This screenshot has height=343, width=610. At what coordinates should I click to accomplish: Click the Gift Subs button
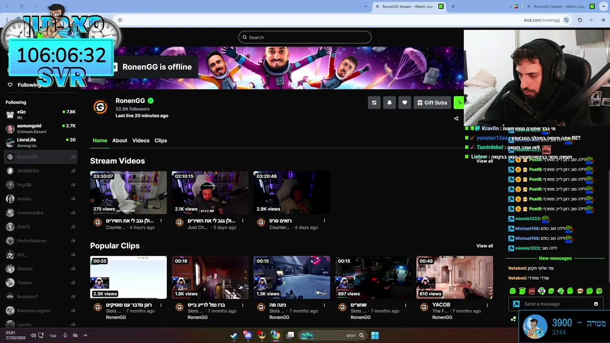click(432, 102)
